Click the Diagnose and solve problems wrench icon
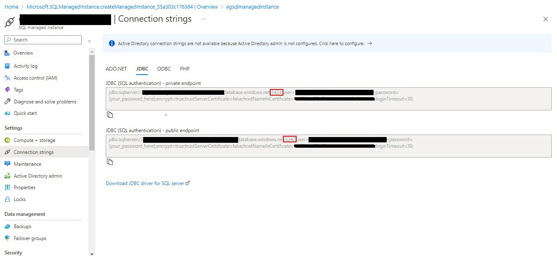Image resolution: width=557 pixels, height=256 pixels. pos(7,102)
